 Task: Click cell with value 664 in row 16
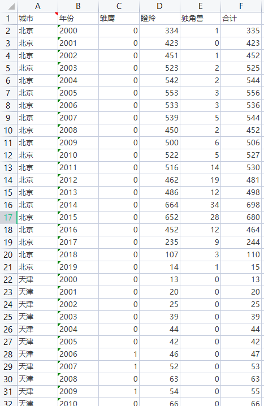pyautogui.click(x=159, y=205)
